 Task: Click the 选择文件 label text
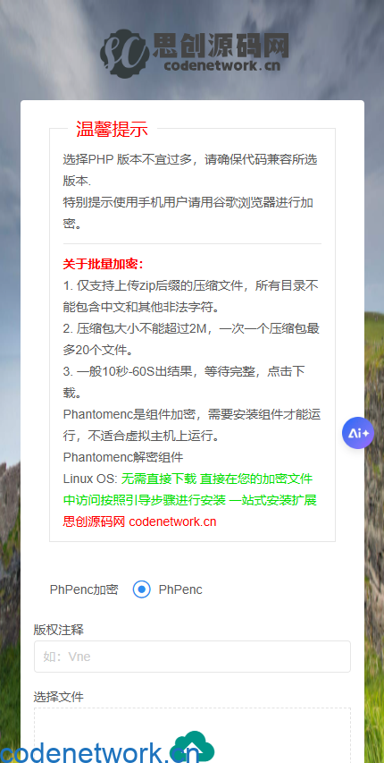59,697
